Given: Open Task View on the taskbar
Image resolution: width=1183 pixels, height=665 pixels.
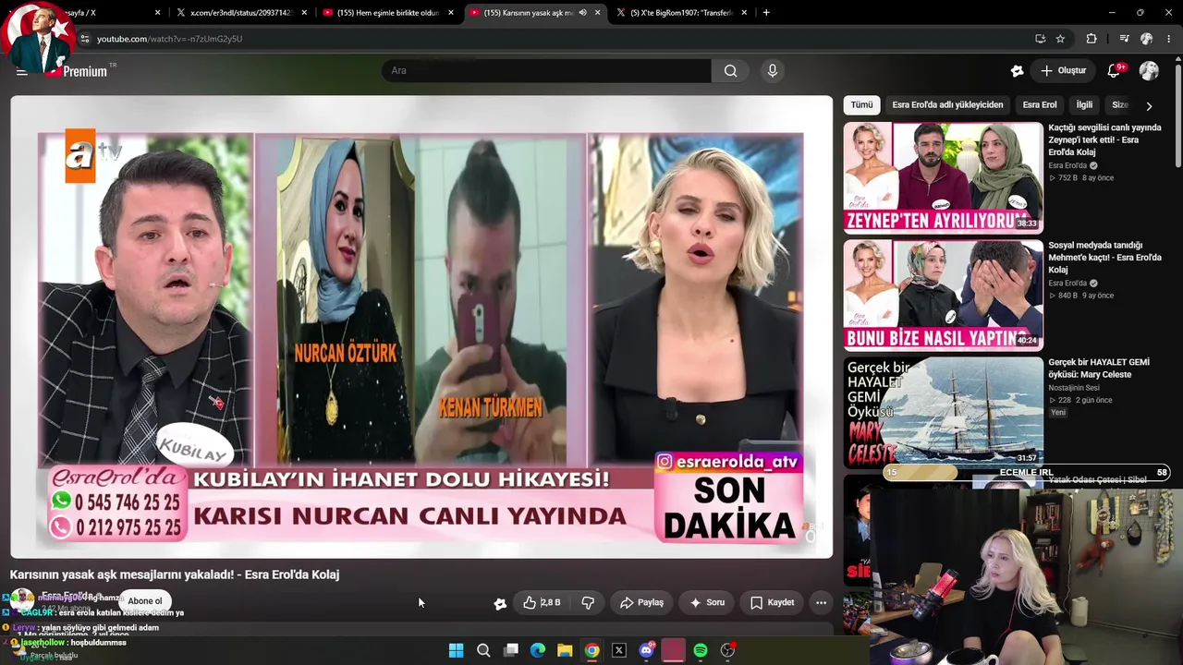Looking at the screenshot, I should pos(511,650).
